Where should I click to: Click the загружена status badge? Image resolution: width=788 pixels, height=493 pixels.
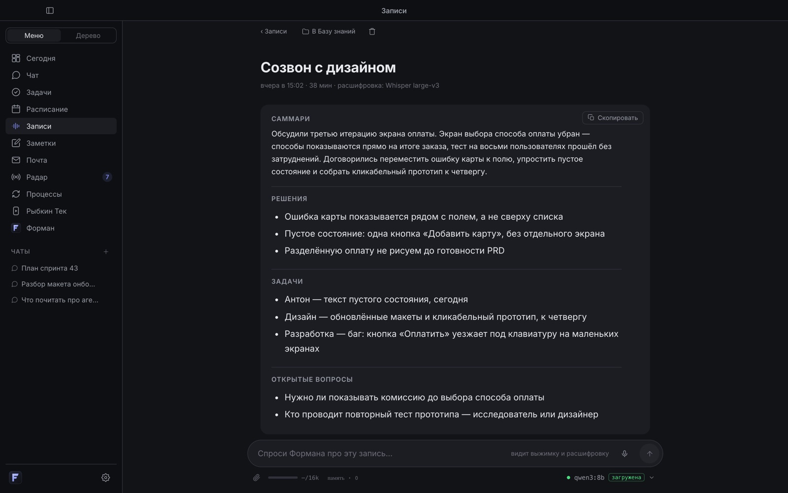[x=626, y=478]
